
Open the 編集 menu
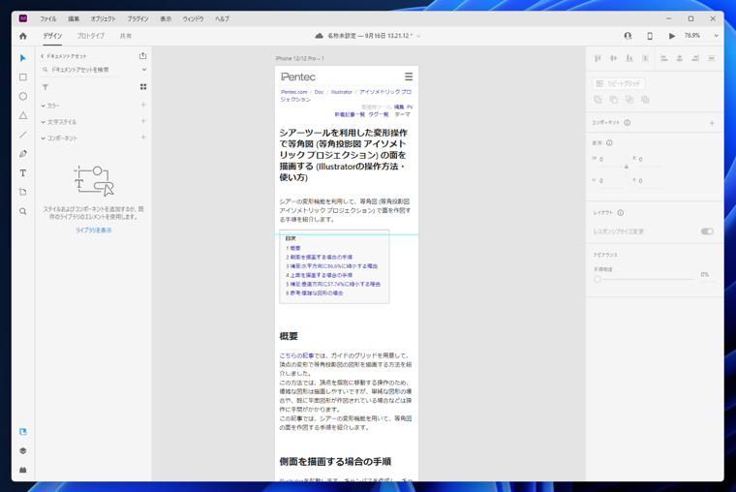(x=74, y=18)
